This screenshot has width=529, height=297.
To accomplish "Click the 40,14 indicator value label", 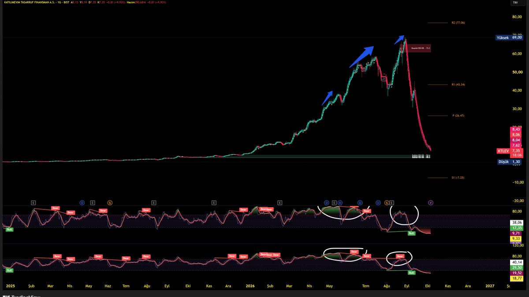I will [x=517, y=262].
